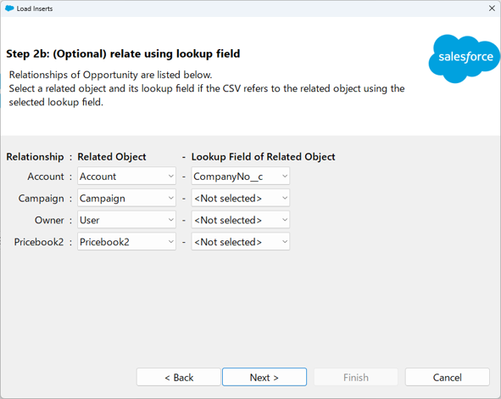Click the disabled Finish button

[356, 377]
